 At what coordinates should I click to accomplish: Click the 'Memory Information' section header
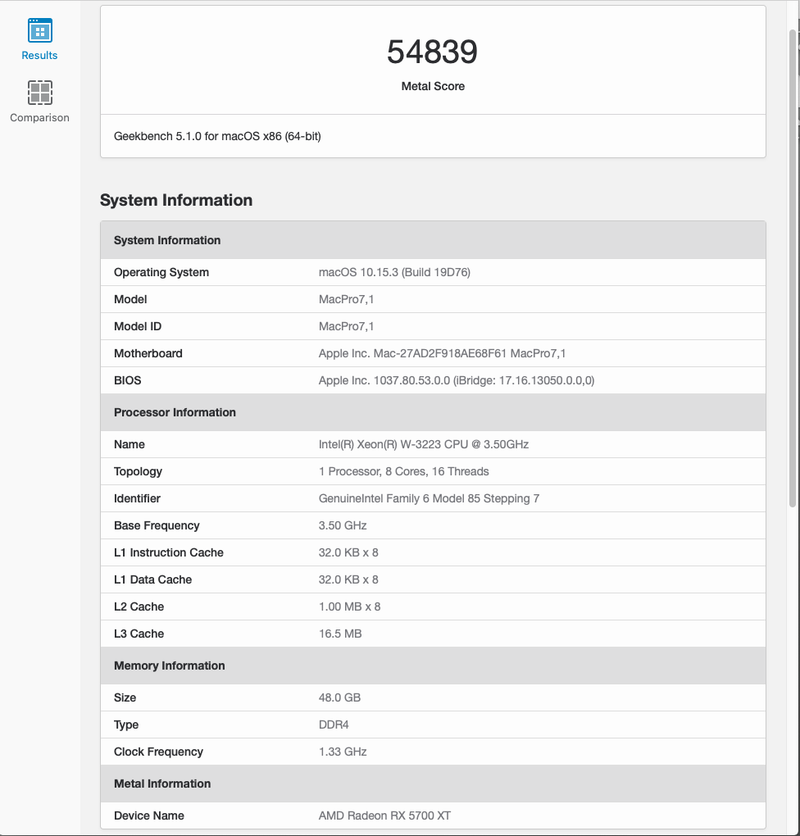click(x=433, y=666)
